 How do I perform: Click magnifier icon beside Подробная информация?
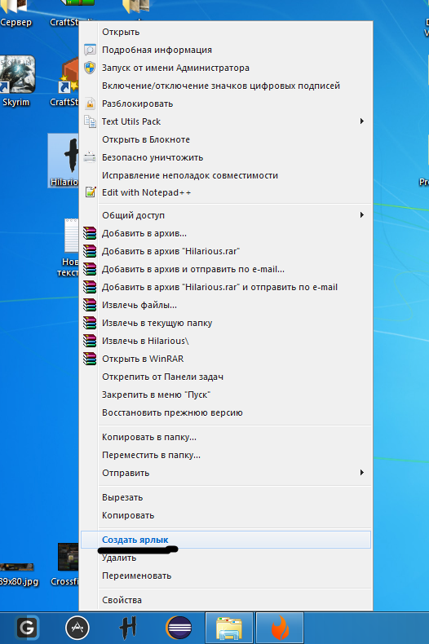tap(90, 50)
